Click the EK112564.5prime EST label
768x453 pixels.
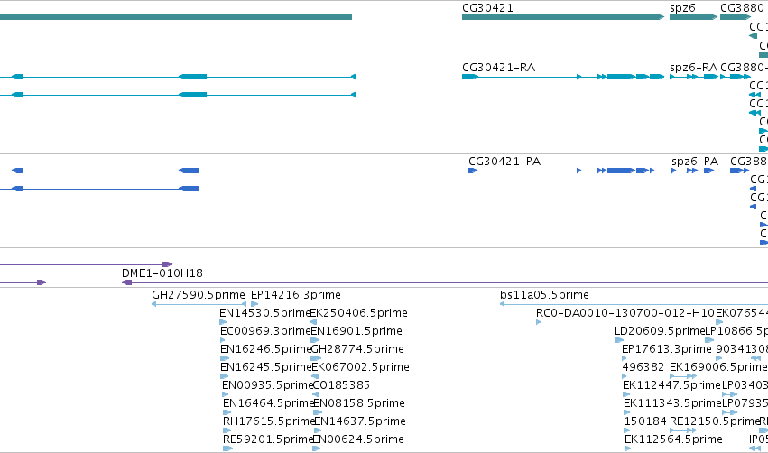[673, 439]
